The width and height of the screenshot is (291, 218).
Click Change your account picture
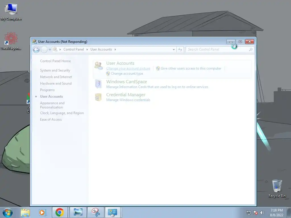pos(128,68)
